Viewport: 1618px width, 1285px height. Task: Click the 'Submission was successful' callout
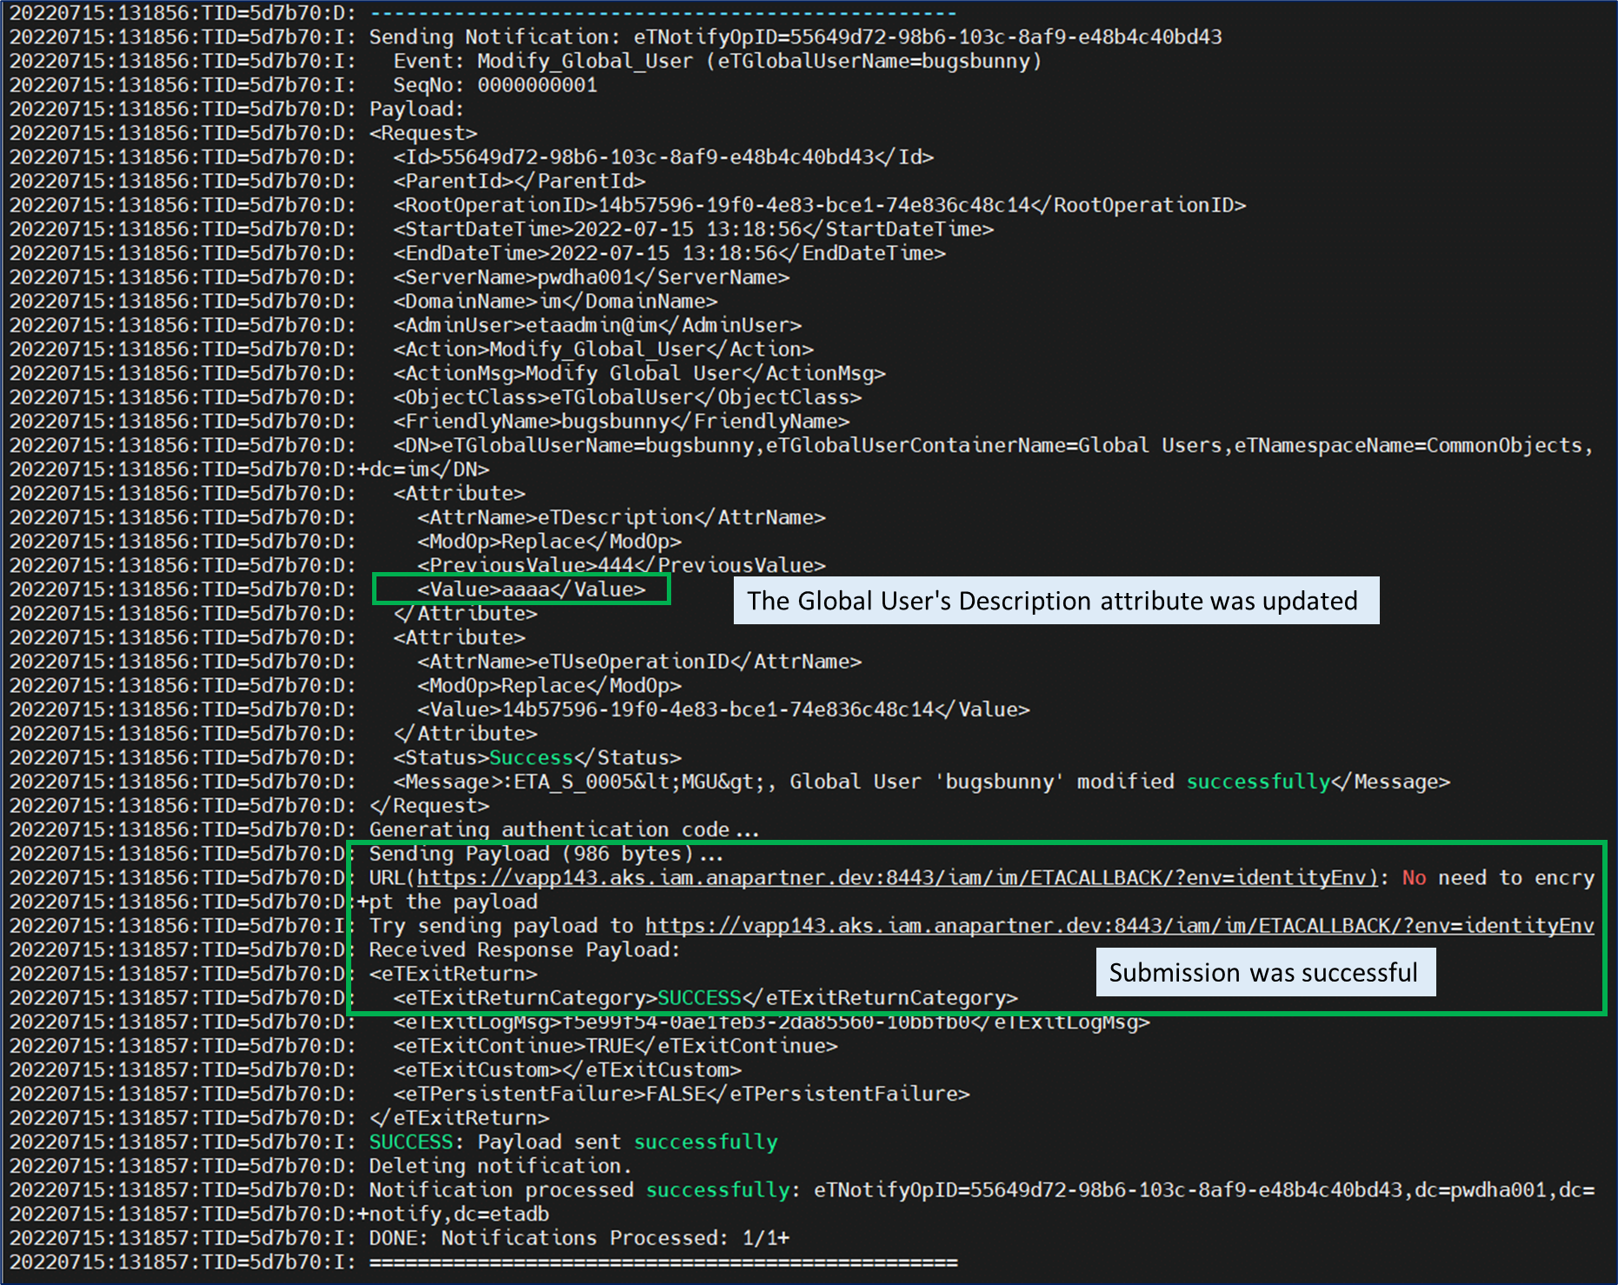pyautogui.click(x=1264, y=972)
